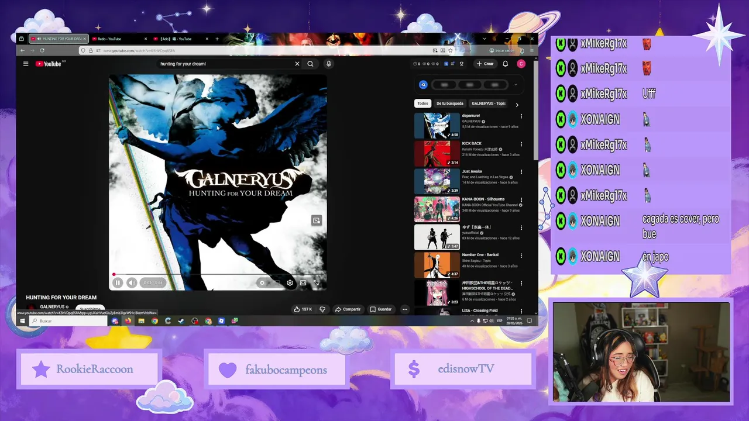Open the video player settings gear

coord(290,283)
